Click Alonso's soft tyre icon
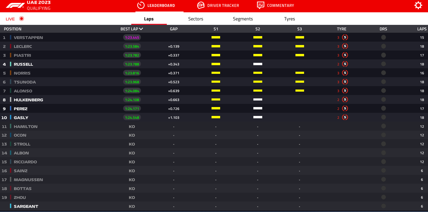428x212 pixels. pyautogui.click(x=345, y=91)
